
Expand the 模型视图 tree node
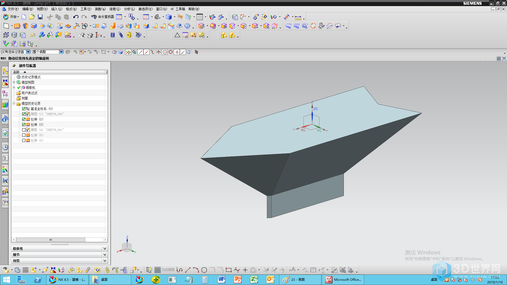tap(14, 82)
